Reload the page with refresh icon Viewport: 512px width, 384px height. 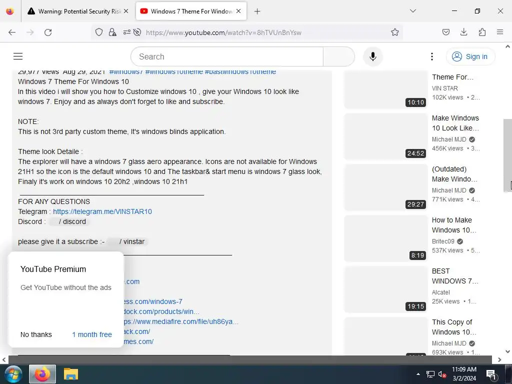click(x=48, y=32)
